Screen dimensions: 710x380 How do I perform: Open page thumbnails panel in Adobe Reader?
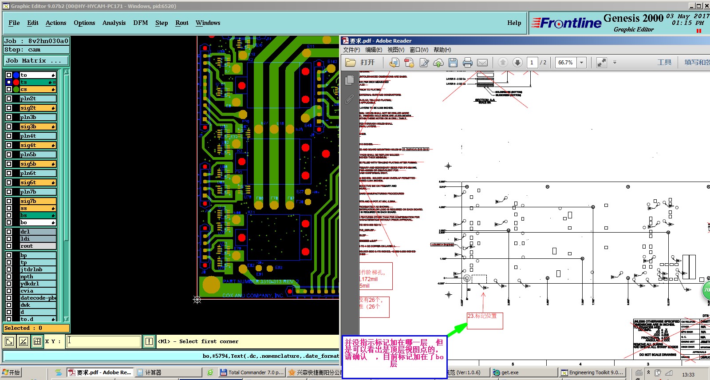click(x=349, y=80)
